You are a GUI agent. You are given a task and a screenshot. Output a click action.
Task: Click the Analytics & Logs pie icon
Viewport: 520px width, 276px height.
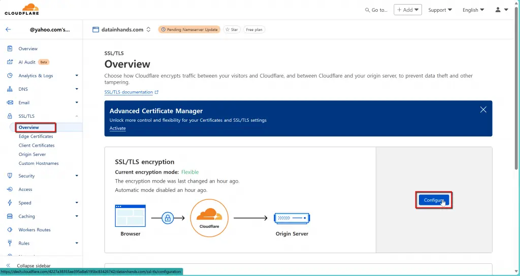coord(10,76)
